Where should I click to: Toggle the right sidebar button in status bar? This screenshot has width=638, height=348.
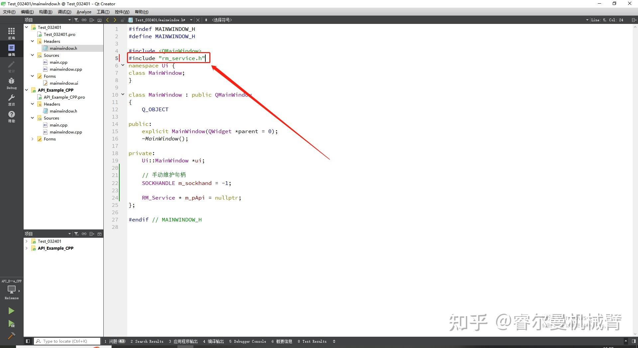tap(634, 341)
